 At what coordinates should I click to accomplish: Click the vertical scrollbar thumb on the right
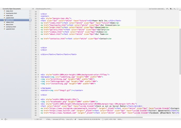pyautogui.click(x=180, y=51)
